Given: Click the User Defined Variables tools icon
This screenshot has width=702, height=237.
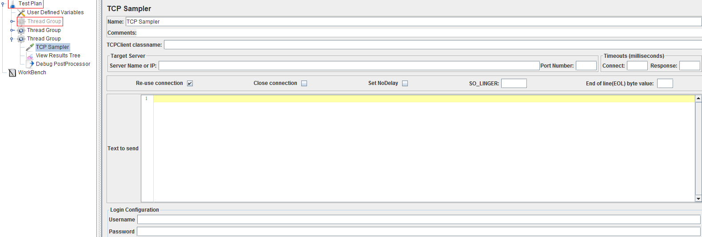Looking at the screenshot, I should click(21, 12).
